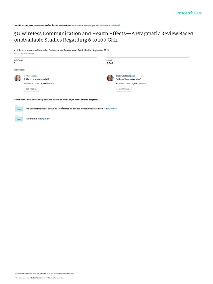Click SciProof International AB under Mats-Olof Mattsson
213x284 pixels.
(x=129, y=79)
